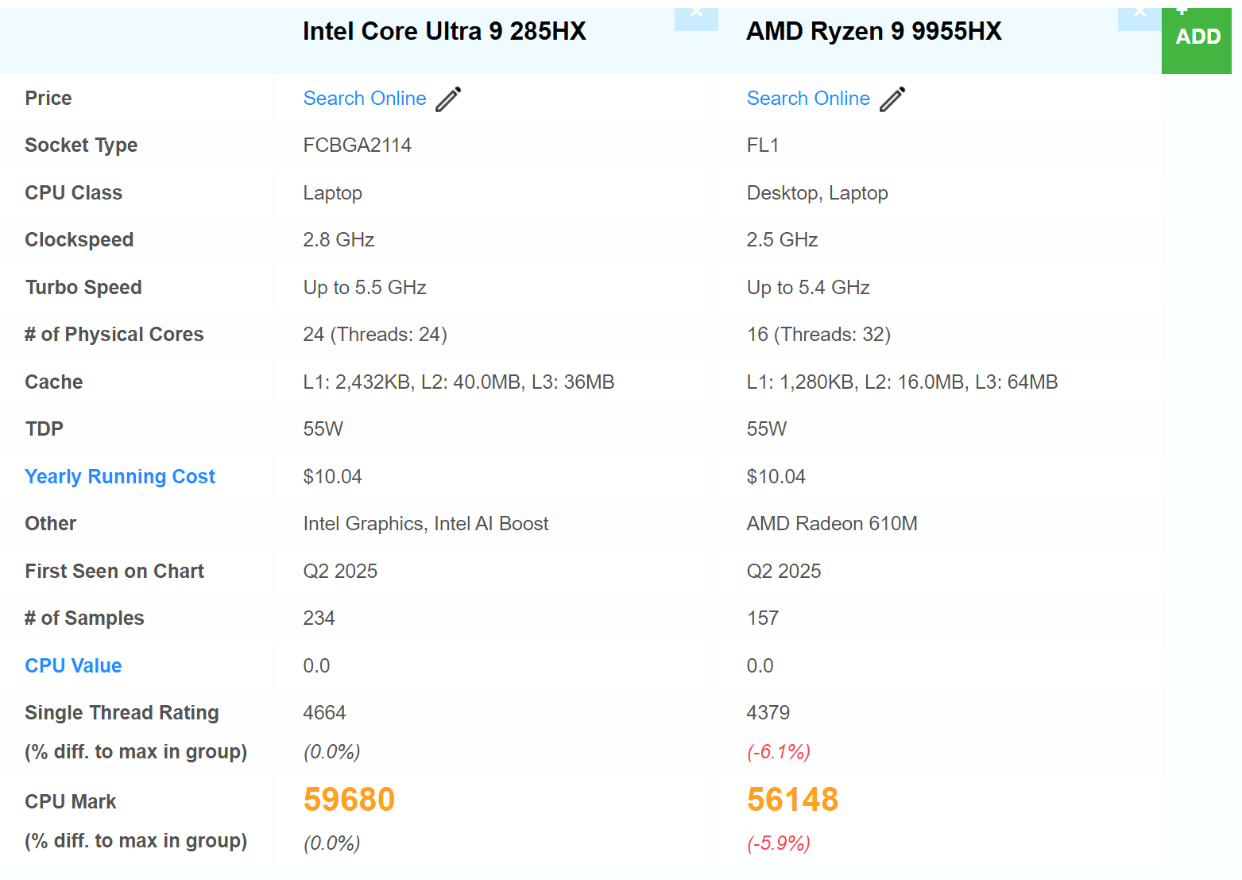This screenshot has width=1242, height=880.
Task: Select Single Thread Rating value 4664
Action: click(324, 713)
